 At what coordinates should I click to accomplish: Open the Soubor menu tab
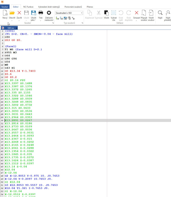pos(5,7)
